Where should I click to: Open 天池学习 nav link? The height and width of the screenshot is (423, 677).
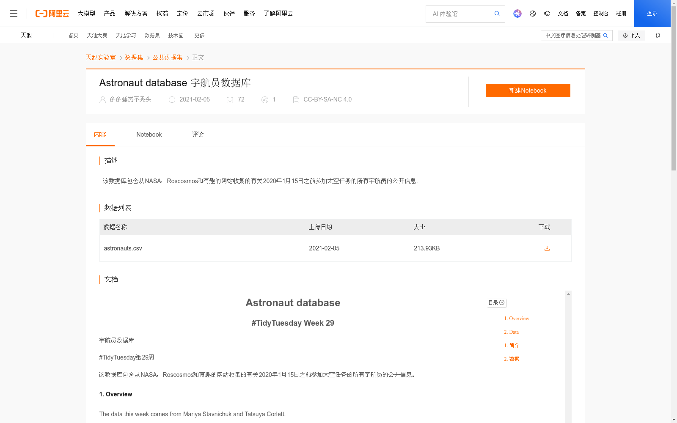[x=126, y=36]
